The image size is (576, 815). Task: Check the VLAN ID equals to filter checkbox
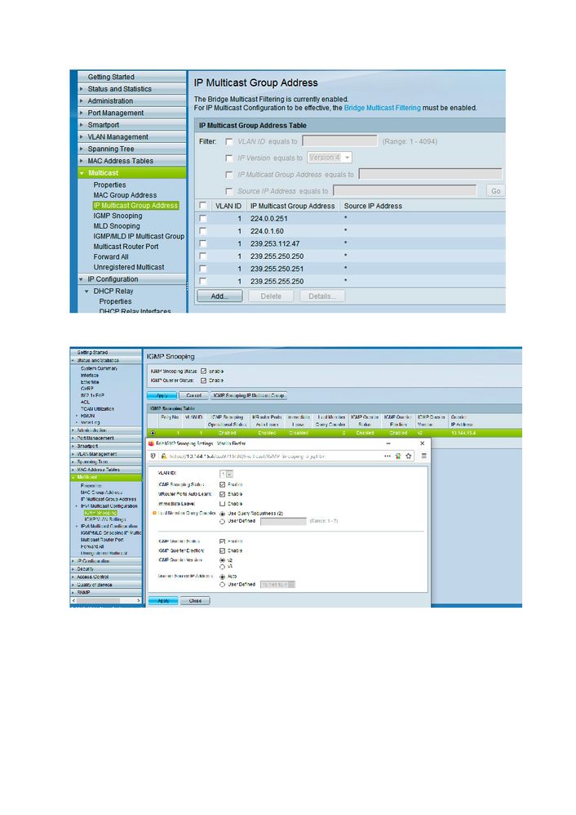229,141
